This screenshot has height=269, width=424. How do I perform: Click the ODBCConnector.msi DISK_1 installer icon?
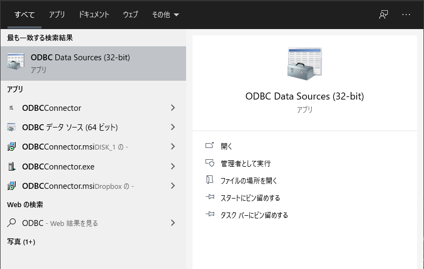12,147
